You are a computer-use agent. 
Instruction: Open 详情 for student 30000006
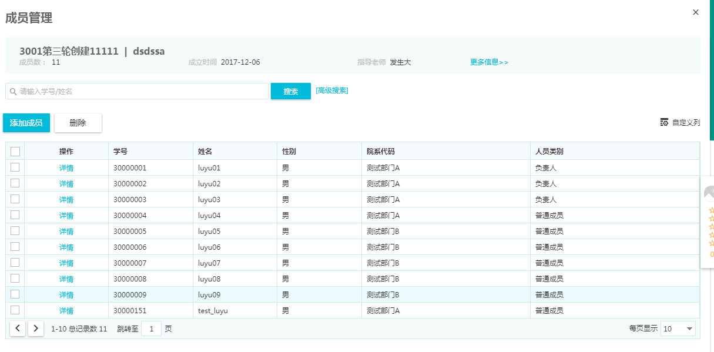coord(66,247)
